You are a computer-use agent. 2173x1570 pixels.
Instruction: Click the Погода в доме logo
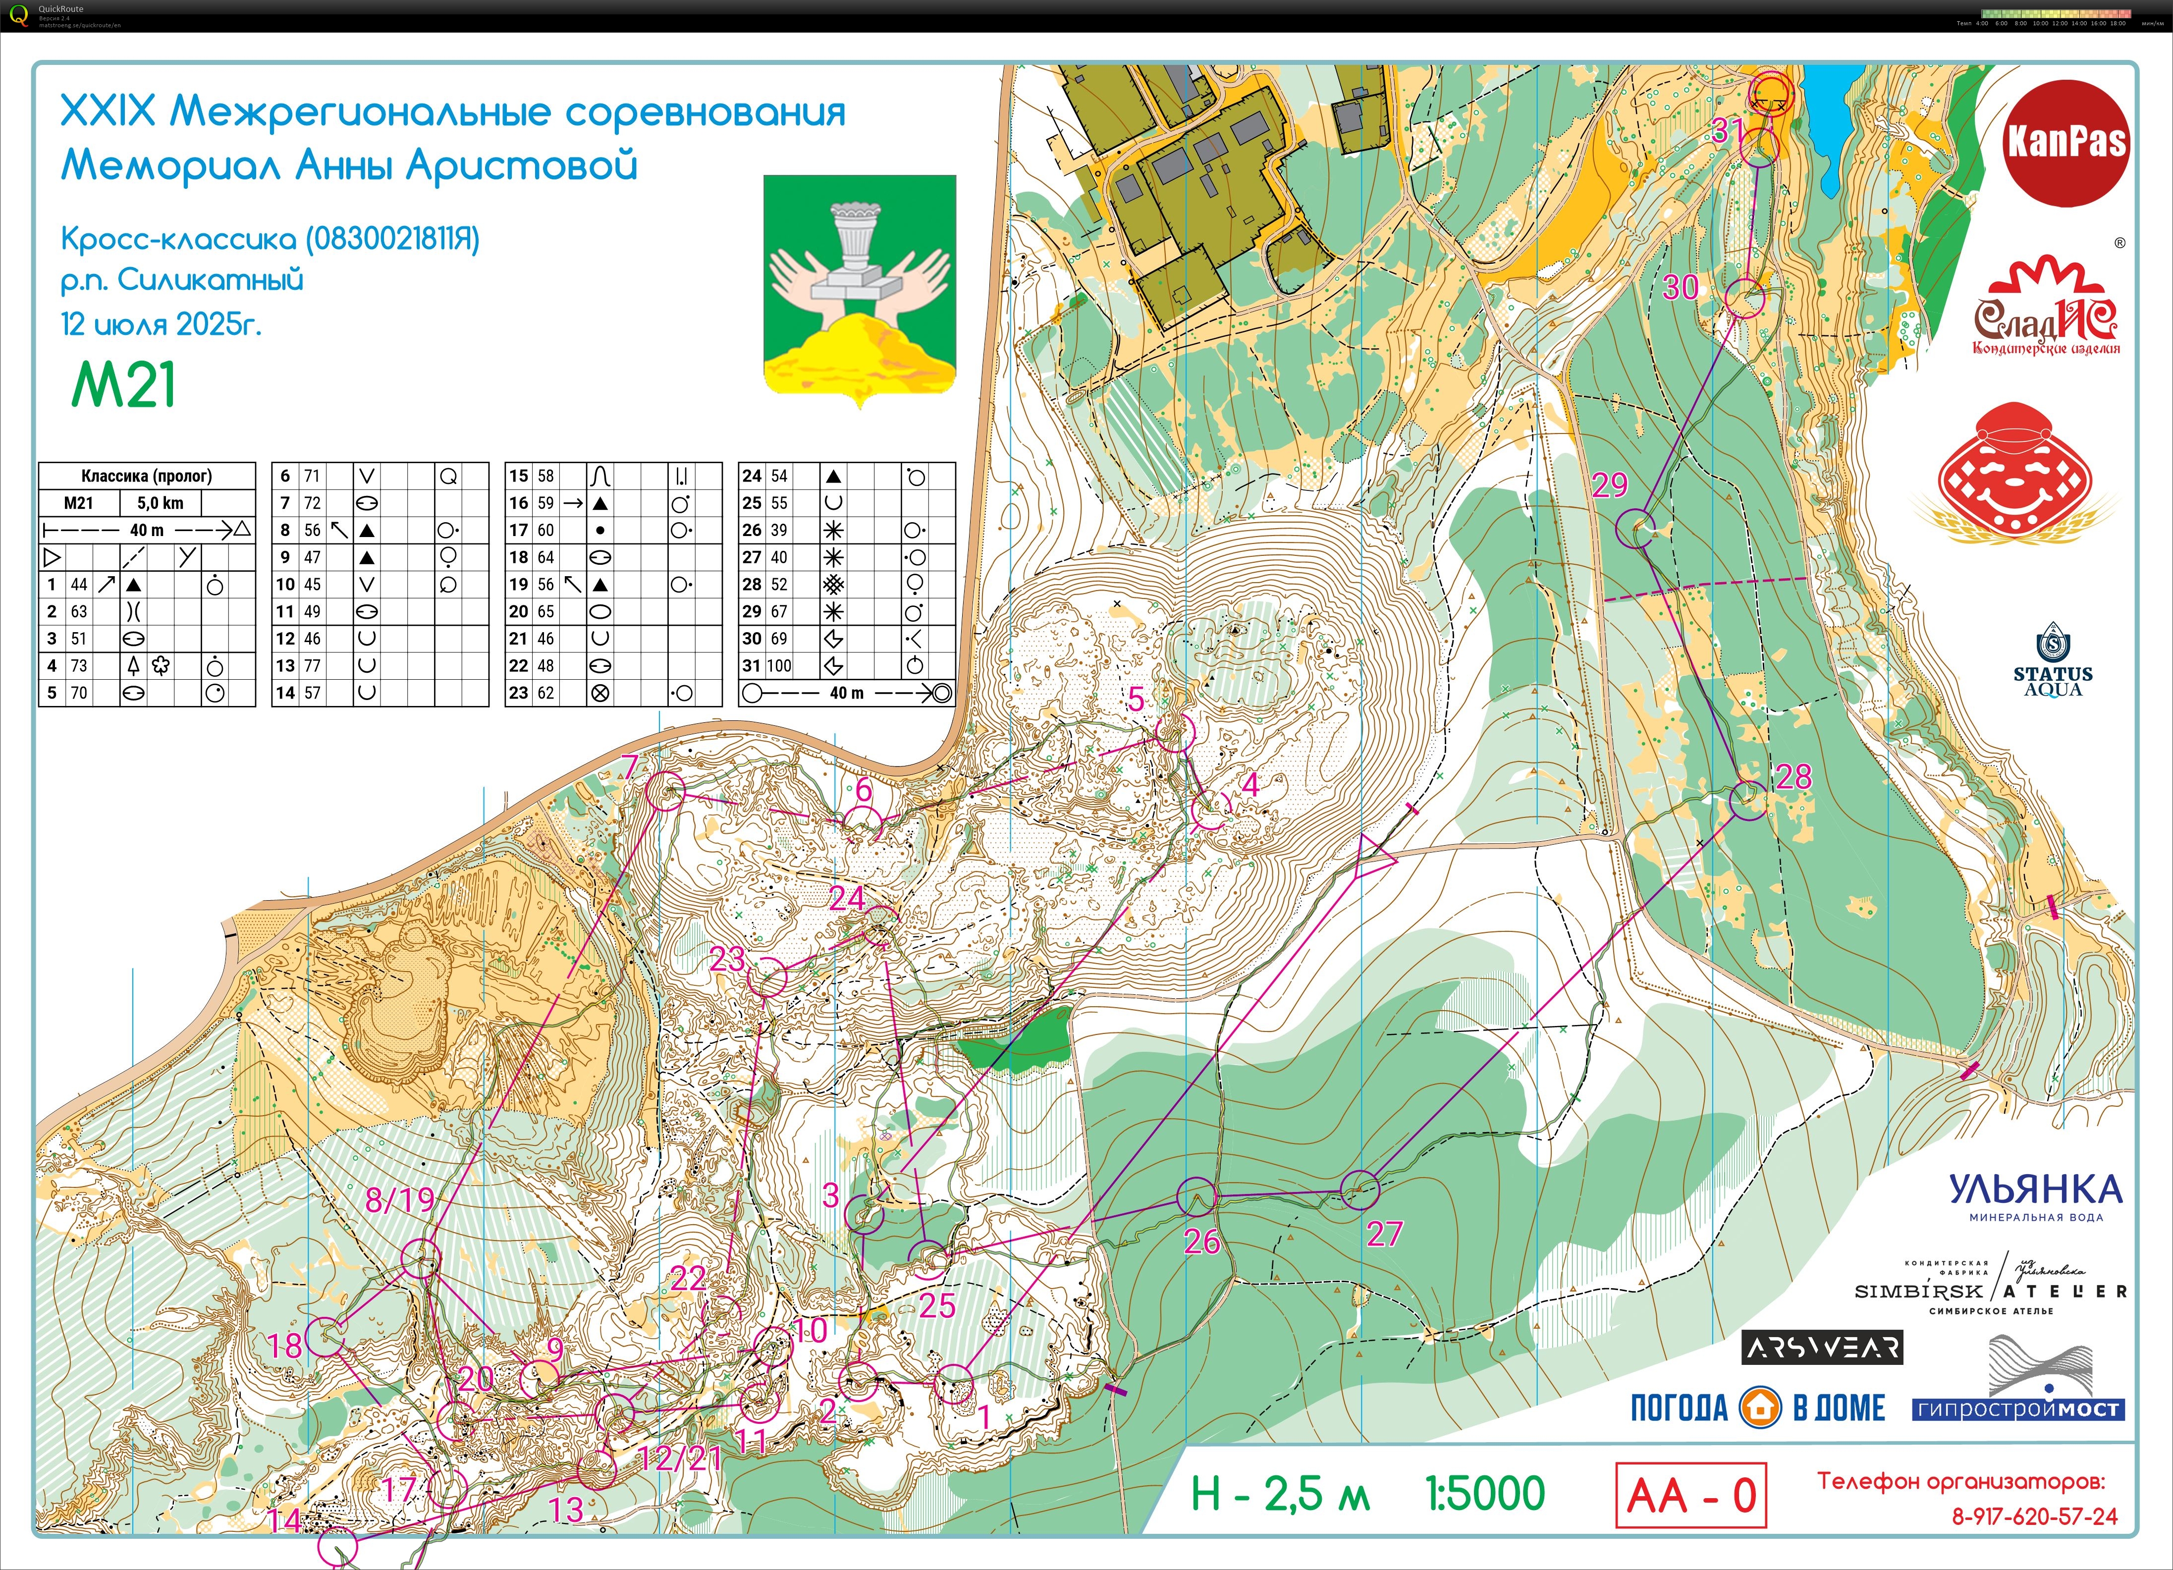point(1757,1407)
